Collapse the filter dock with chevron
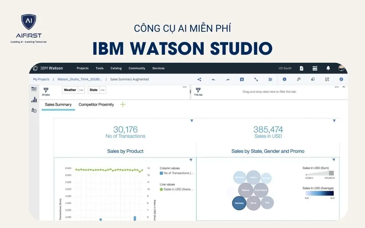365x228 pixels. click(x=344, y=87)
